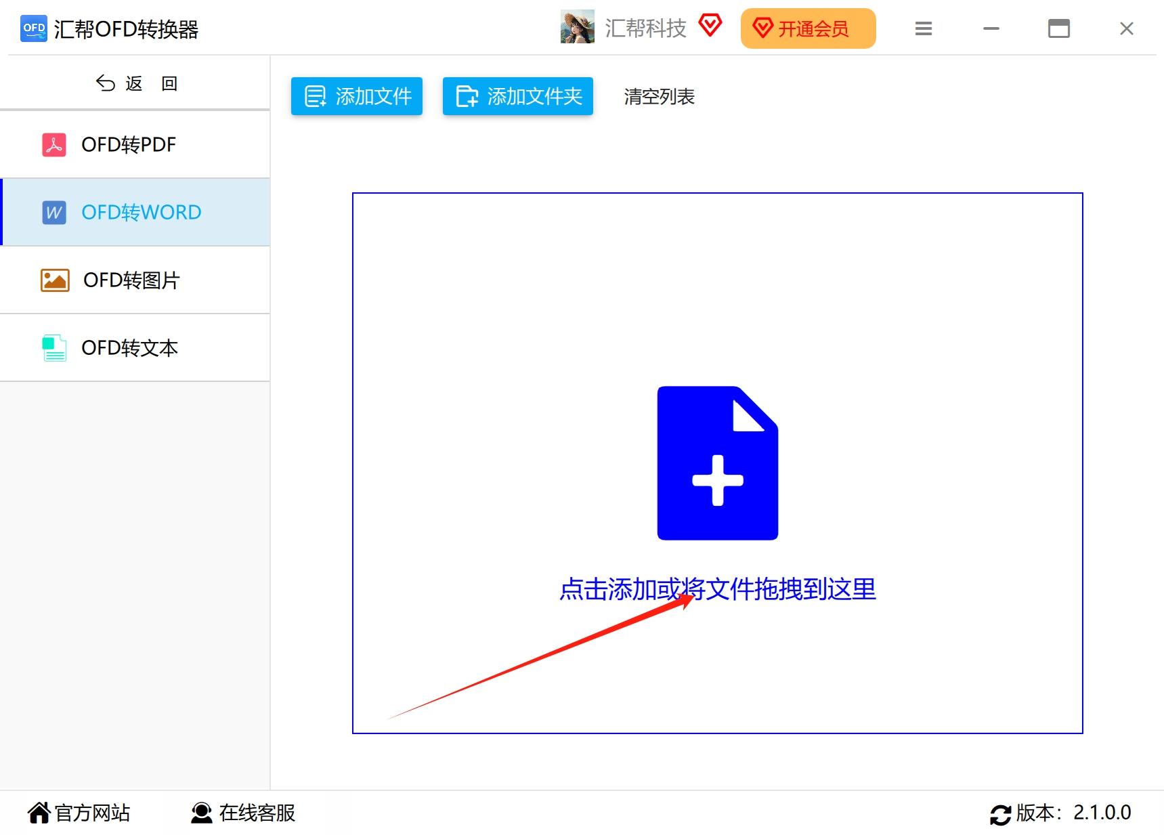The height and width of the screenshot is (835, 1164).
Task: Click the 添加文件夹 add-folder icon
Action: pos(467,95)
